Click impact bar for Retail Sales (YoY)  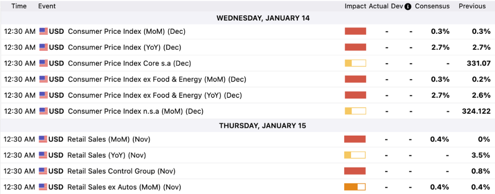tap(355, 155)
